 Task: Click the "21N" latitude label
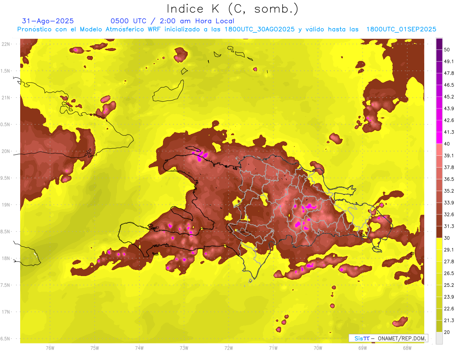coord(6,97)
